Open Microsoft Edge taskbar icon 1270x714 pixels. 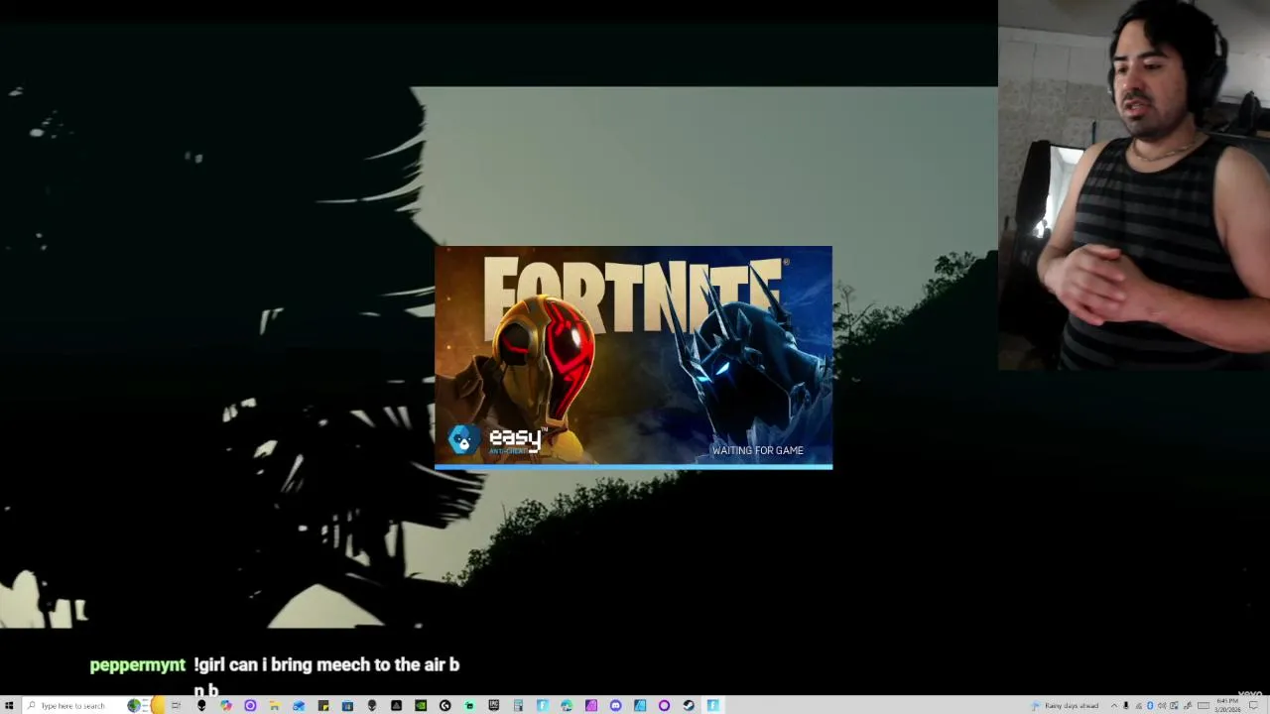pyautogui.click(x=567, y=705)
